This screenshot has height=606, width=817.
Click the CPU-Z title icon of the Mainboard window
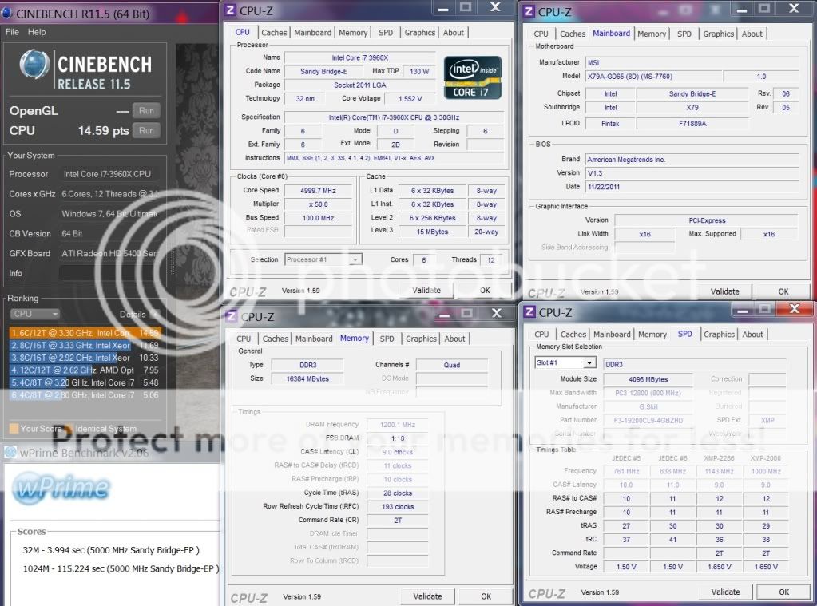coord(529,11)
